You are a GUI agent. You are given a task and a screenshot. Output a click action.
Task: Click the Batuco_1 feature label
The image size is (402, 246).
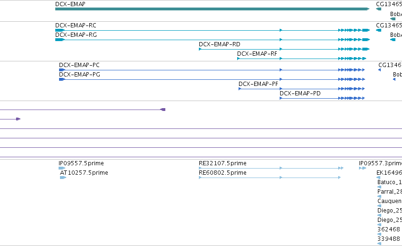tap(390, 182)
